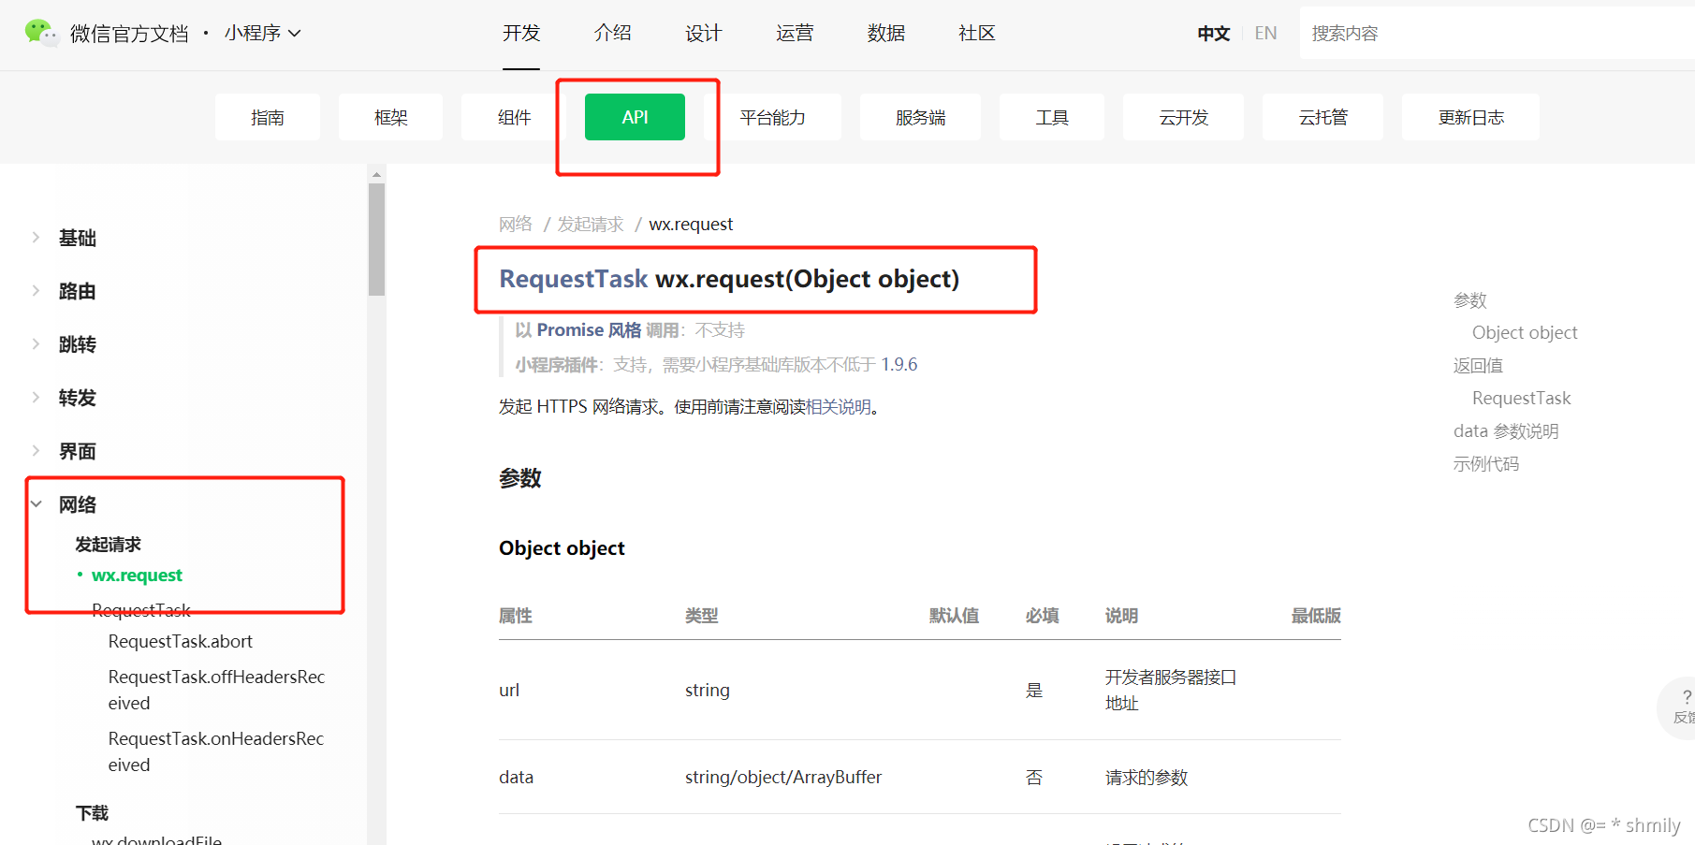Viewport: 1695px width, 845px height.
Task: Jump to 参数 in page outline
Action: 1470,300
